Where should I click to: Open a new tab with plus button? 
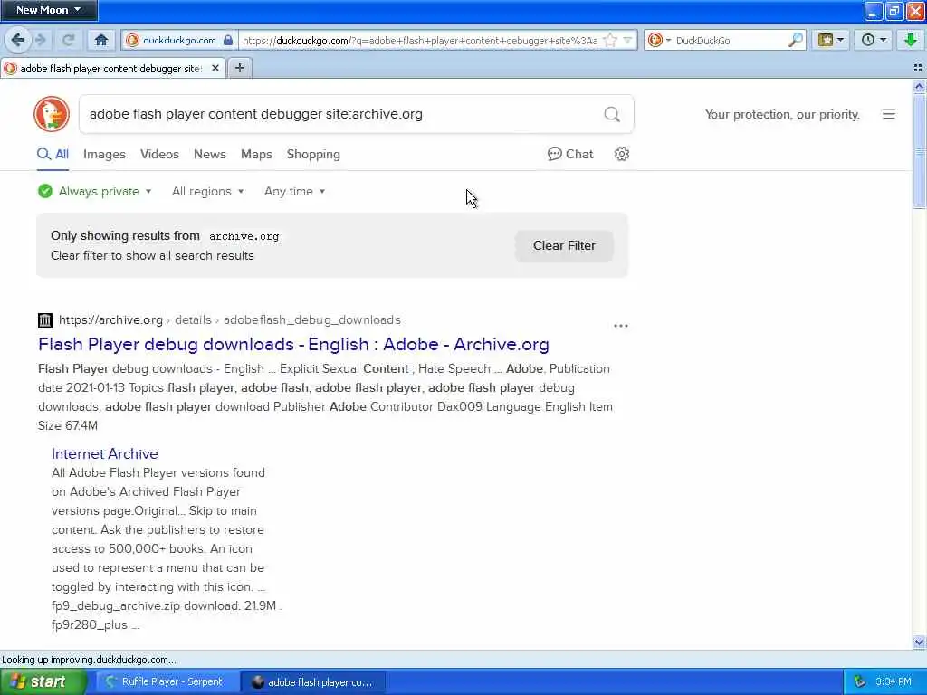tap(239, 68)
